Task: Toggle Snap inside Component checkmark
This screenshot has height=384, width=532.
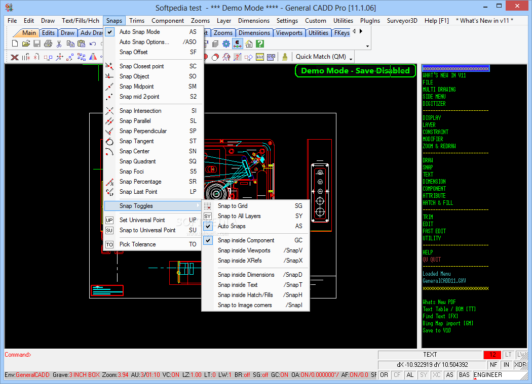Action: 256,240
